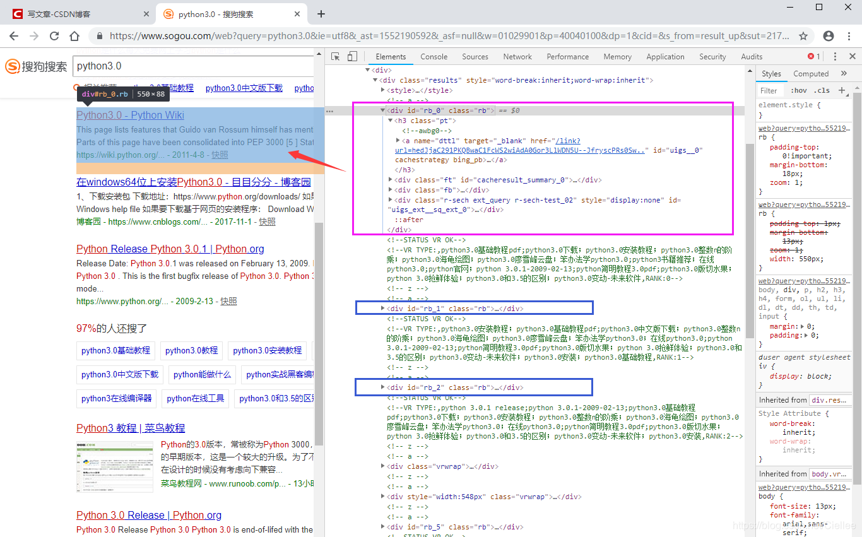The image size is (862, 537).
Task: Open the Performance tab
Action: (x=568, y=57)
